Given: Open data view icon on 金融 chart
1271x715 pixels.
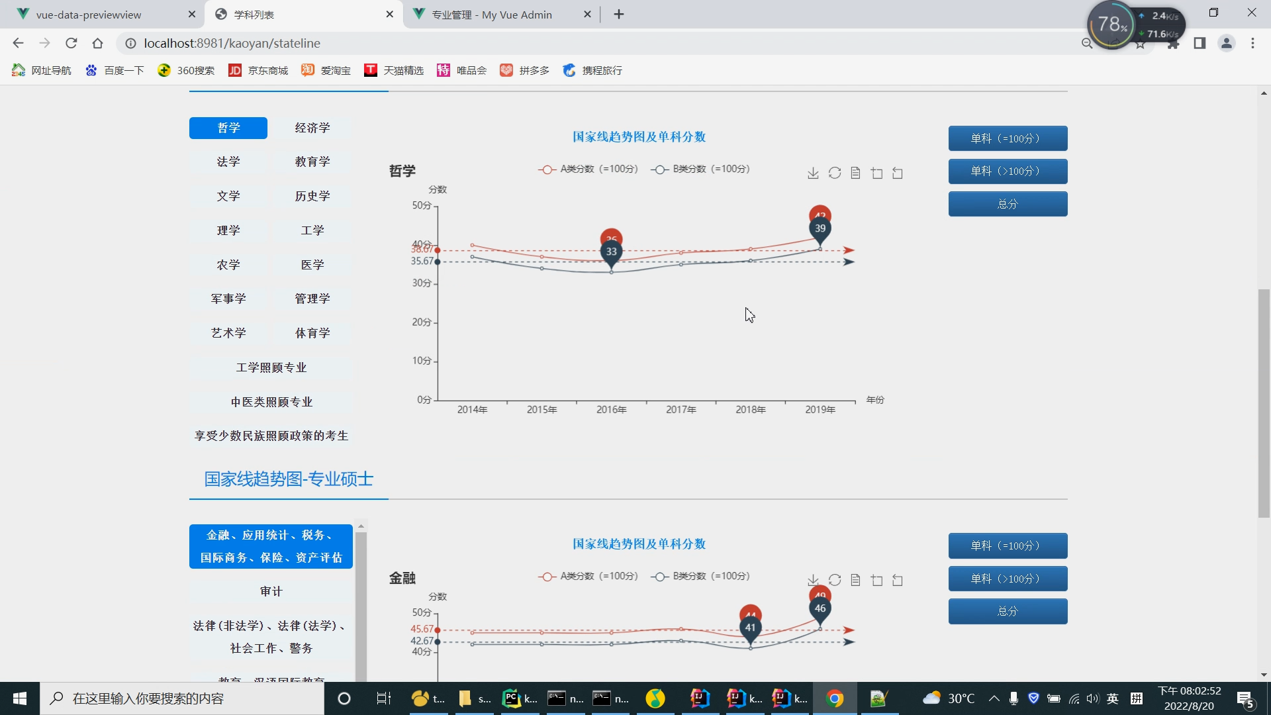Looking at the screenshot, I should pos(855,580).
